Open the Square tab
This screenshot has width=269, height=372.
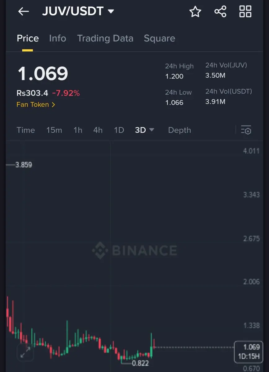click(159, 38)
